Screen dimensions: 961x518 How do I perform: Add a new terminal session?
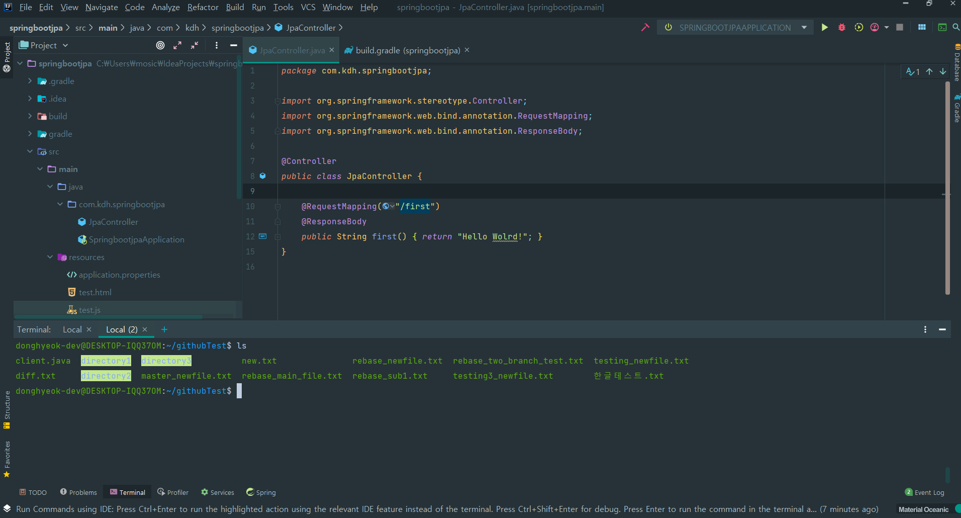164,329
